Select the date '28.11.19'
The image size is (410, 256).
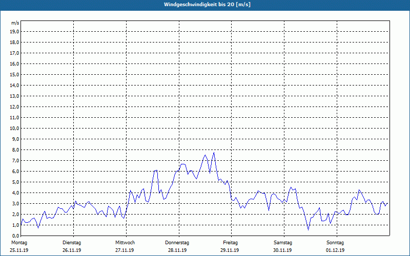(x=177, y=250)
